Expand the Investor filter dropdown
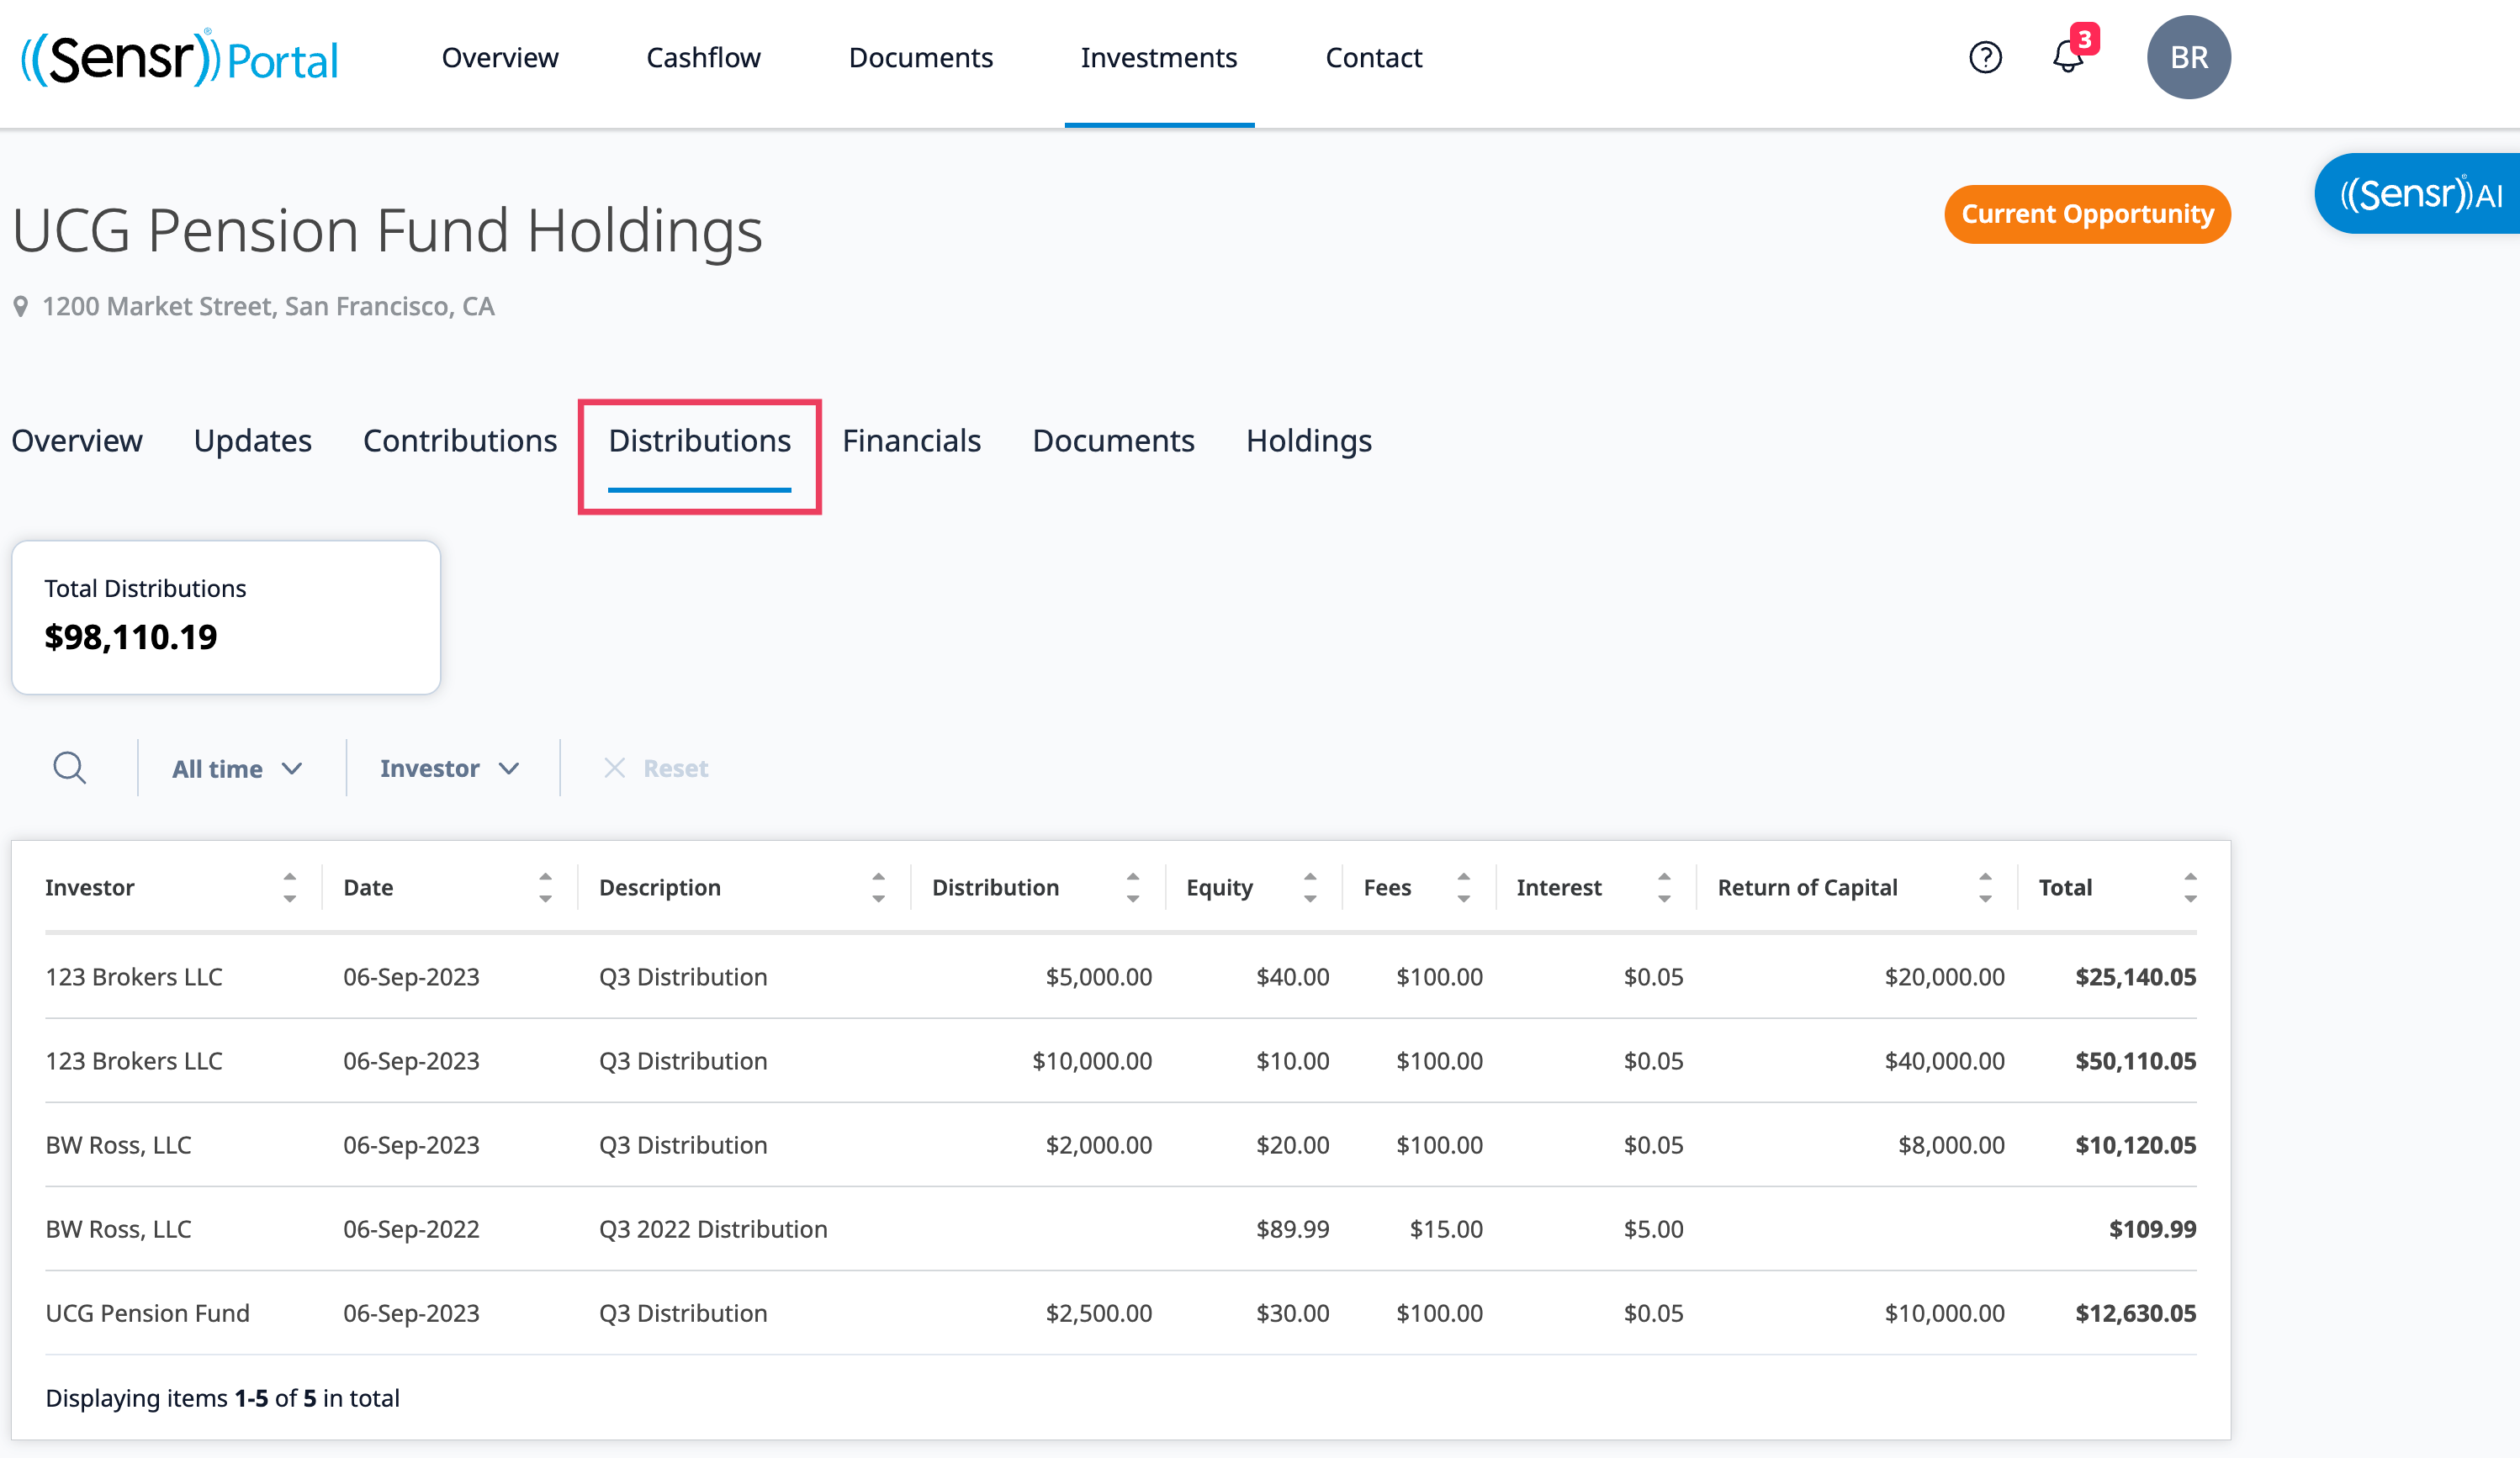The image size is (2520, 1458). 449,769
